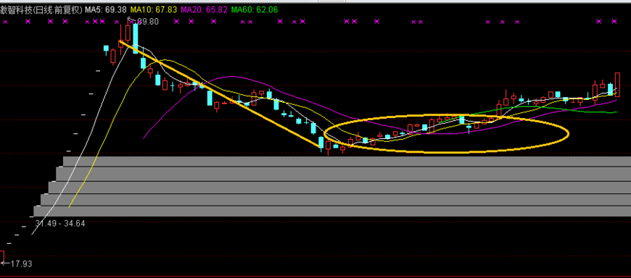Click the topmost gray horizontal bar
This screenshot has width=631, height=278.
coord(347,161)
